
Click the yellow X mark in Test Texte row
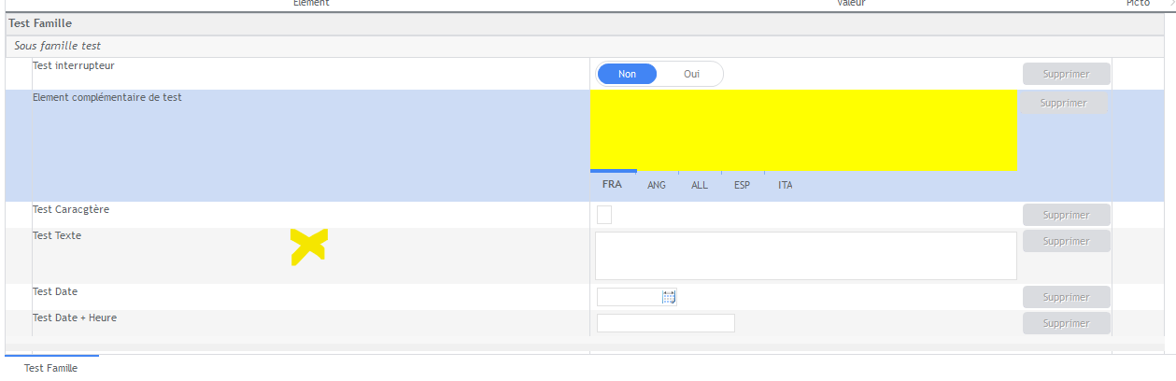point(309,247)
